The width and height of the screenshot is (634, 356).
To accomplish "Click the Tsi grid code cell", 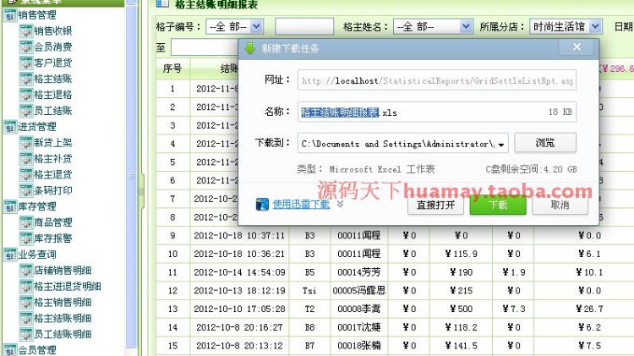I will coord(309,290).
